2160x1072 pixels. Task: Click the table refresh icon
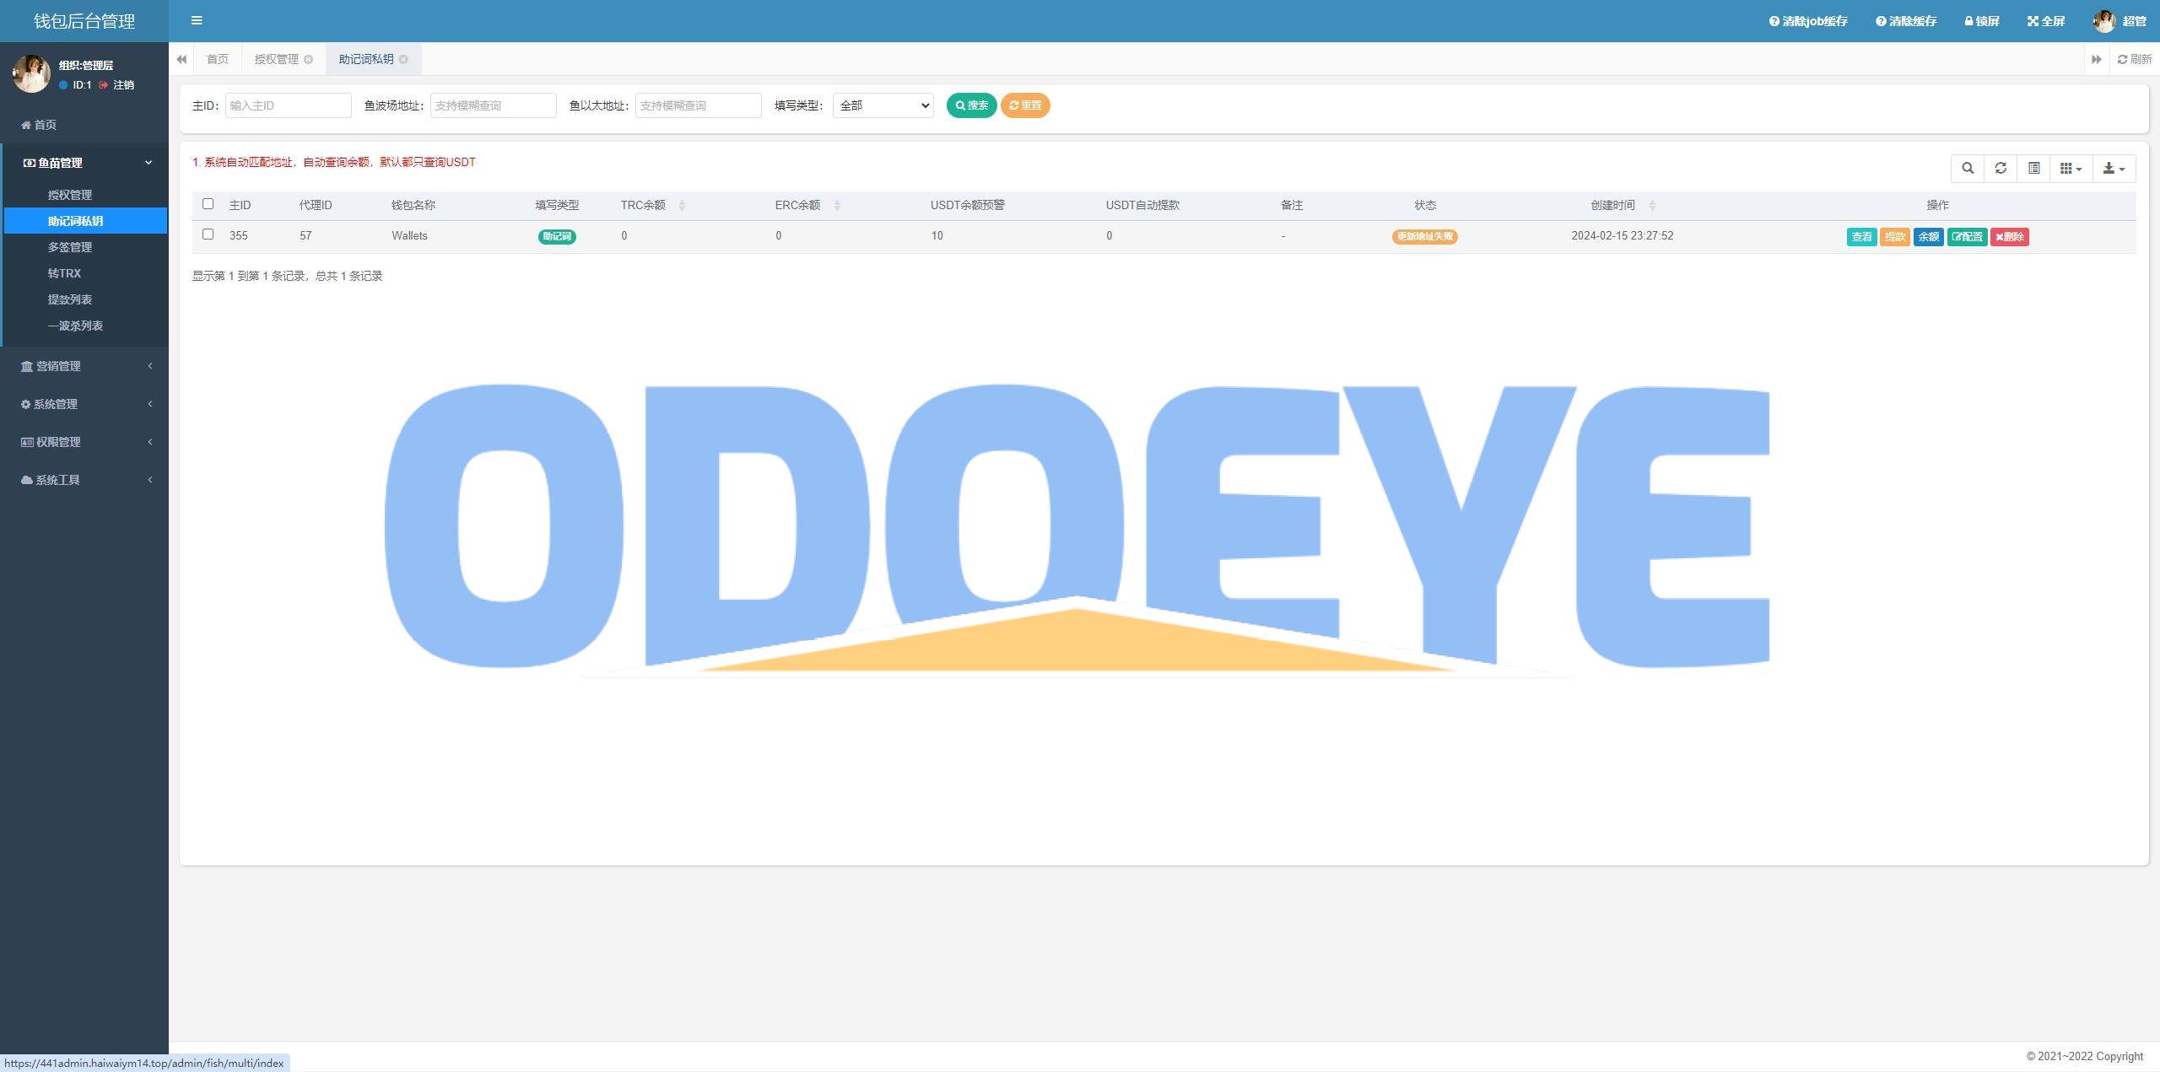click(x=2001, y=169)
